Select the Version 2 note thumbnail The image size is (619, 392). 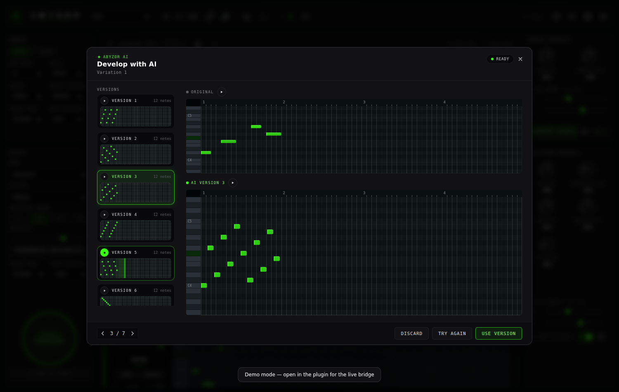(x=136, y=154)
